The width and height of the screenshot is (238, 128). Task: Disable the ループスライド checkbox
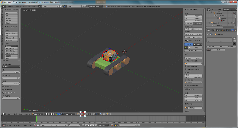coord(3,93)
